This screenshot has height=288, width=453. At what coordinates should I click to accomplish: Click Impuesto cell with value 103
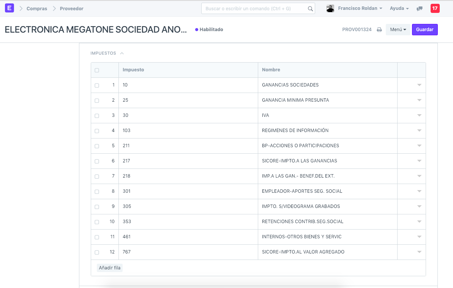click(x=188, y=131)
